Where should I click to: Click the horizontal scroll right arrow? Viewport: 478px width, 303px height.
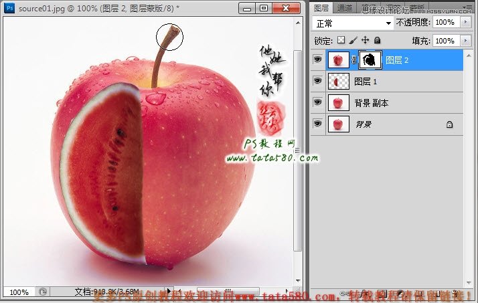(x=287, y=291)
